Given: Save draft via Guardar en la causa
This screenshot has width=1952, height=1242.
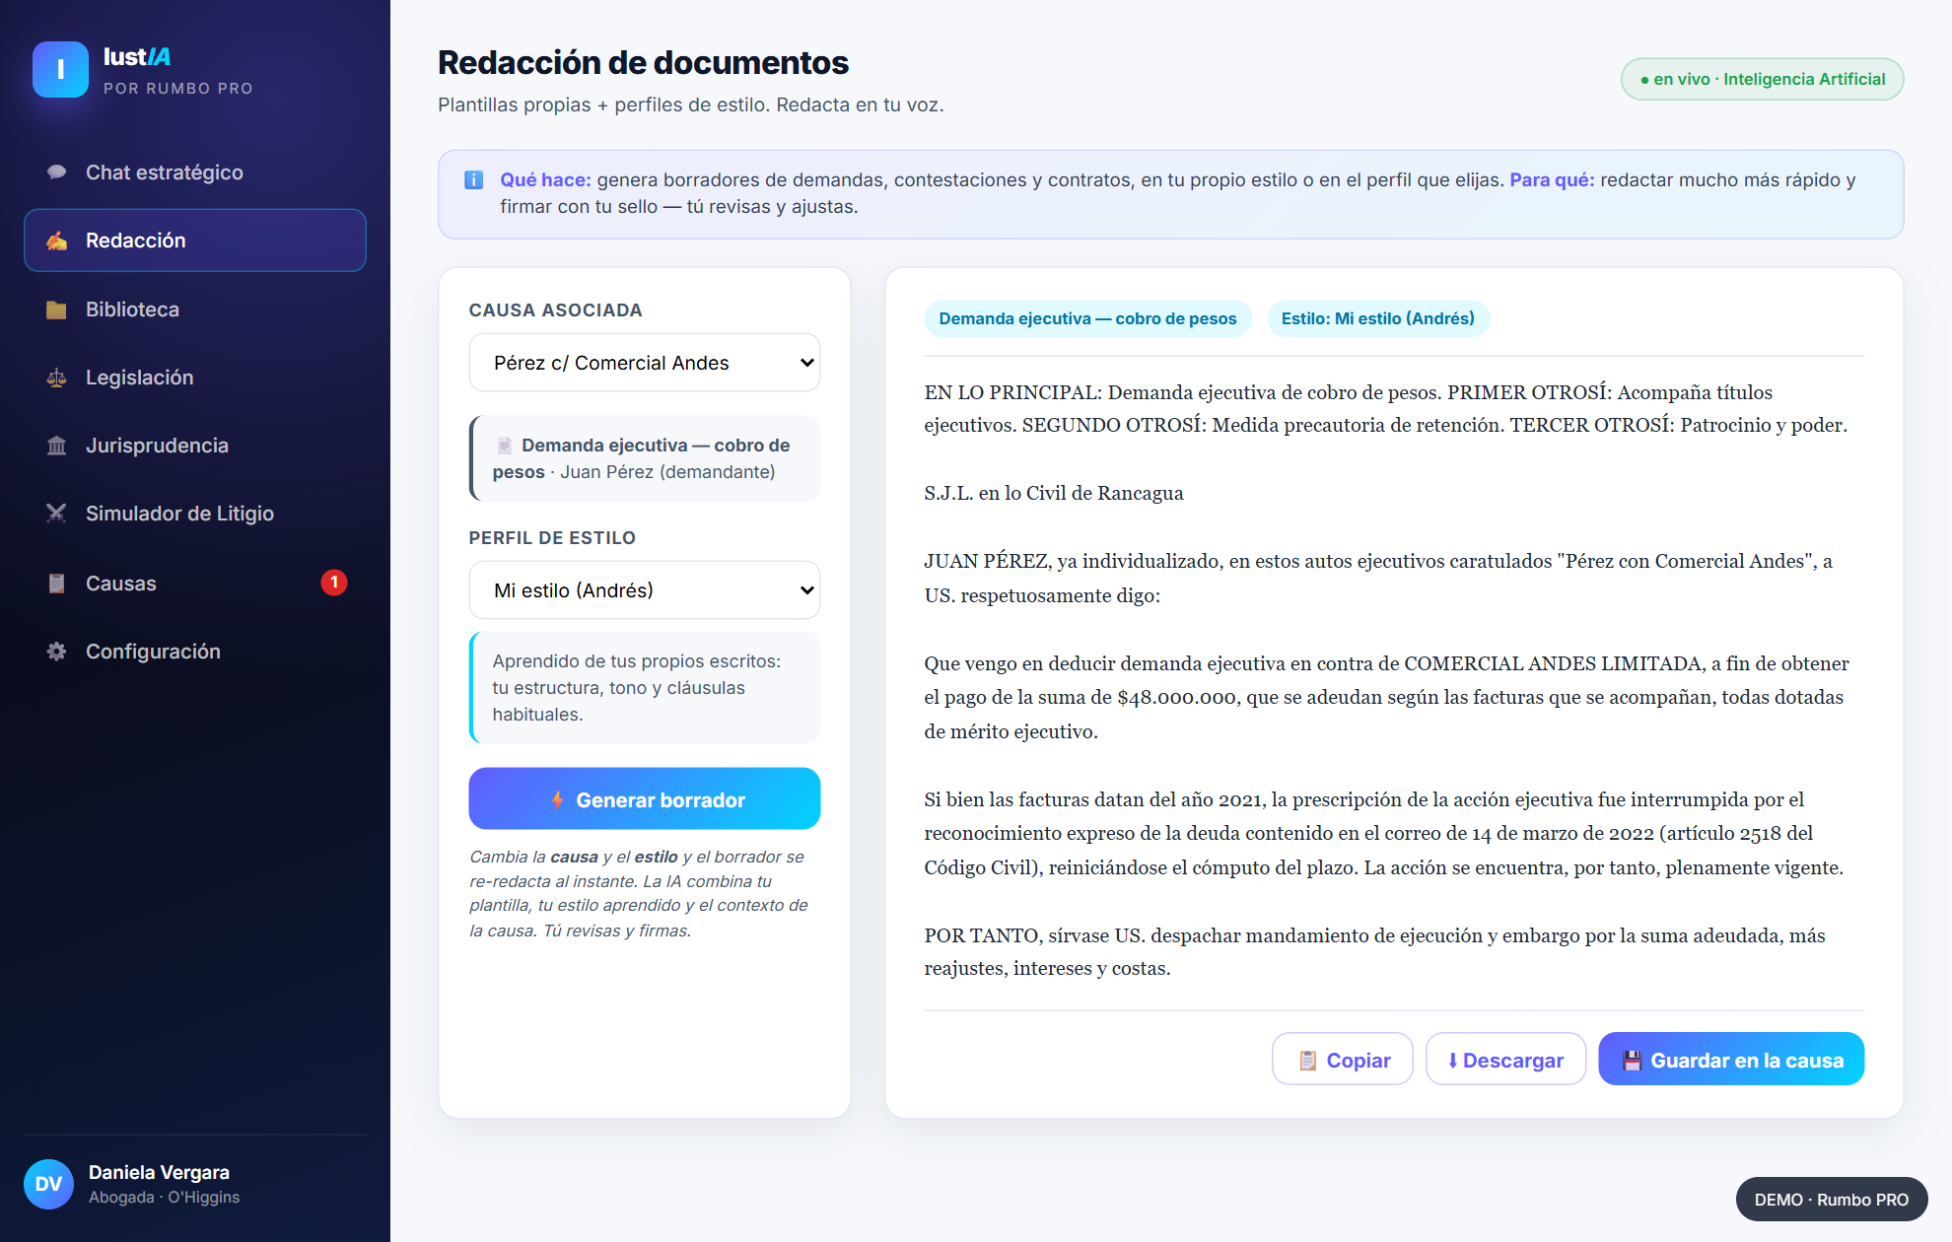Looking at the screenshot, I should pyautogui.click(x=1731, y=1060).
